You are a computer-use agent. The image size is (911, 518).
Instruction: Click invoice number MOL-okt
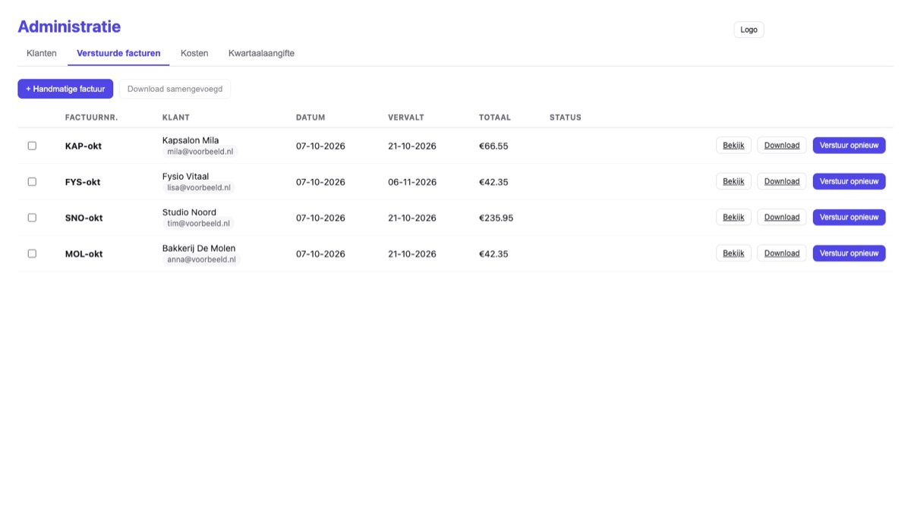(x=84, y=254)
